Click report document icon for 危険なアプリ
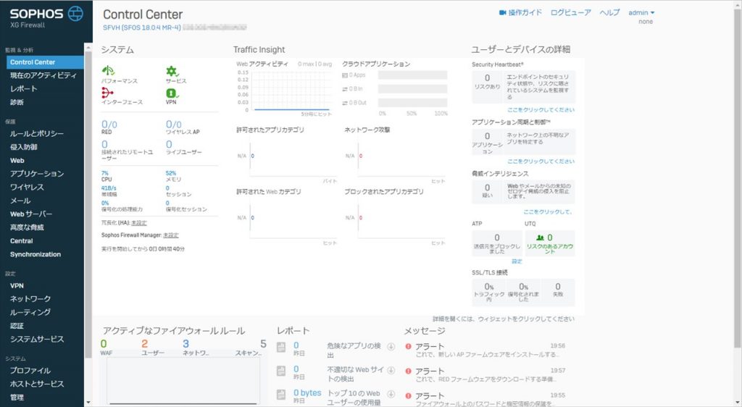This screenshot has height=407, width=742. [281, 348]
